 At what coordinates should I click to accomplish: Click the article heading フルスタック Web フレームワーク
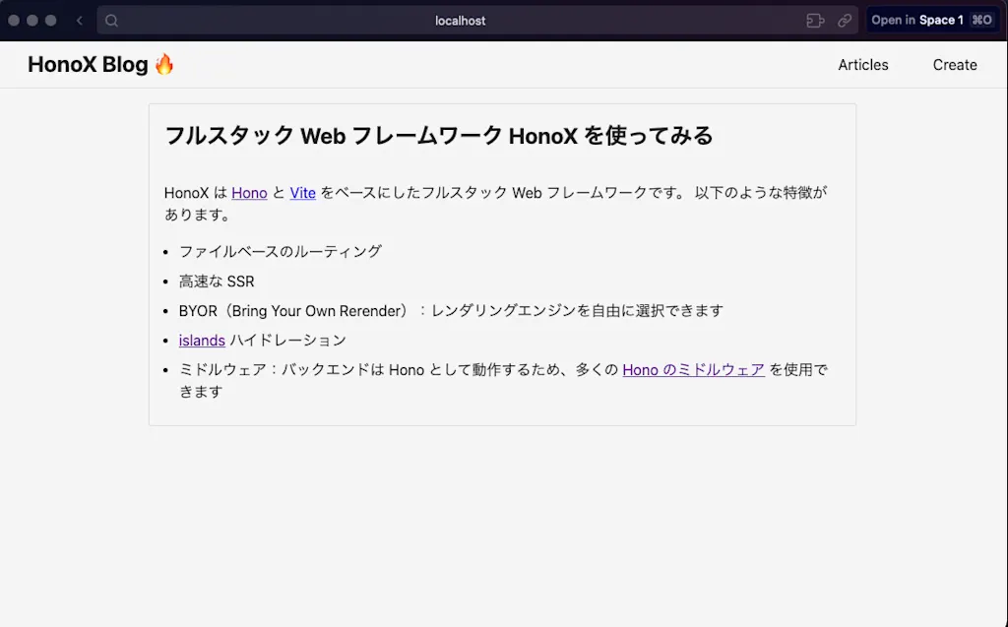(x=439, y=136)
